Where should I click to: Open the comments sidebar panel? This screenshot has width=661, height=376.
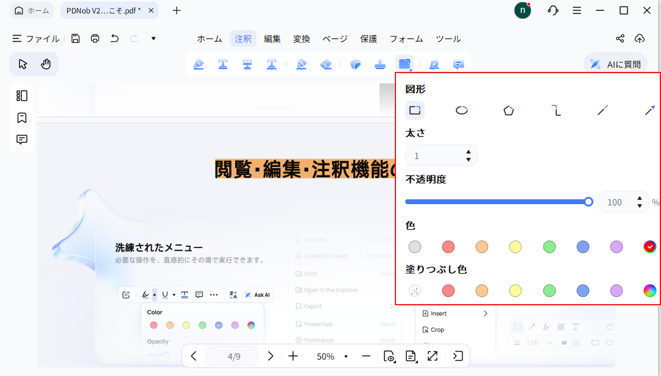point(22,140)
